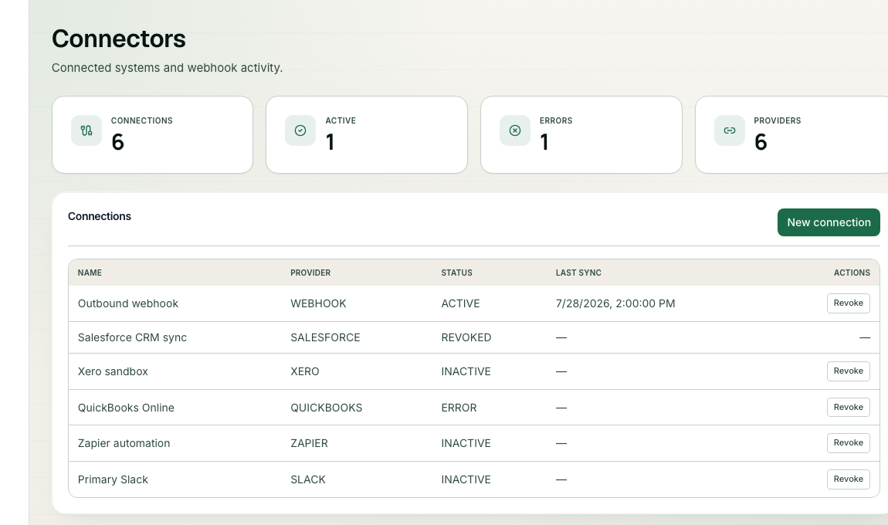Select the Primary Slack name cell

113,479
